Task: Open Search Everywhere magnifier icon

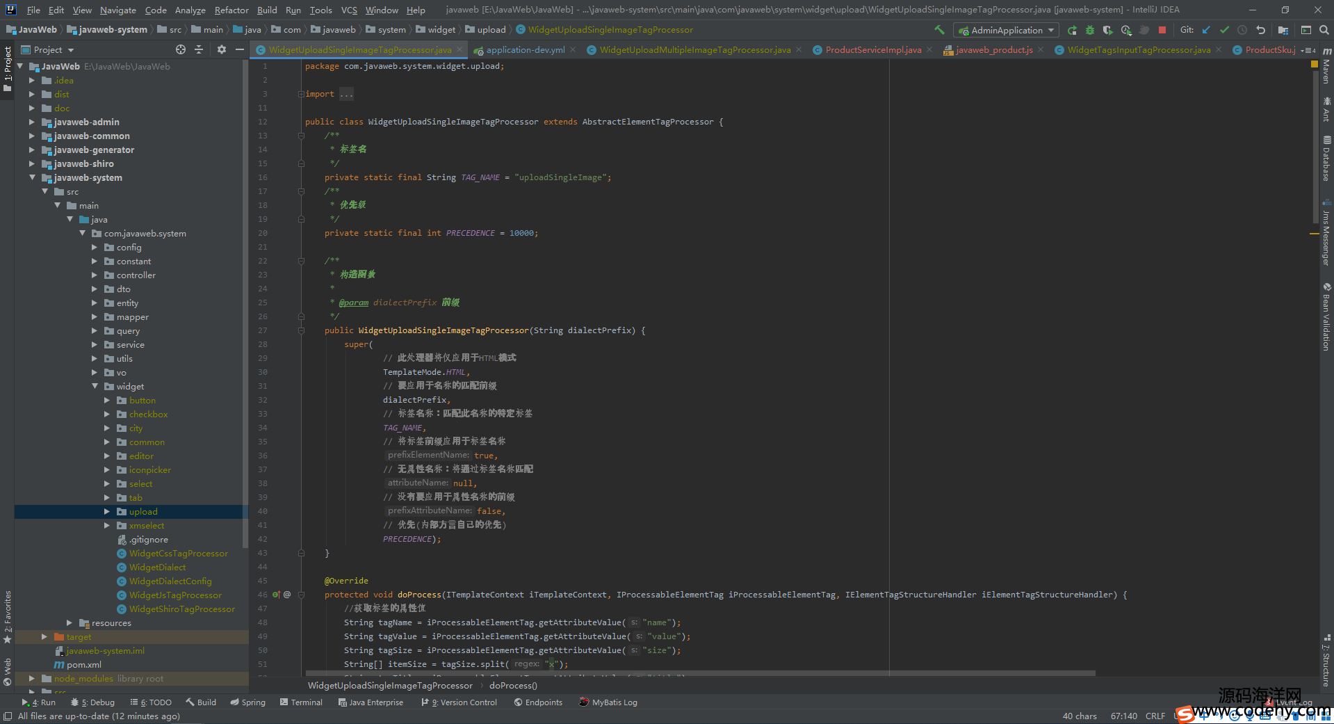Action: (x=1324, y=30)
